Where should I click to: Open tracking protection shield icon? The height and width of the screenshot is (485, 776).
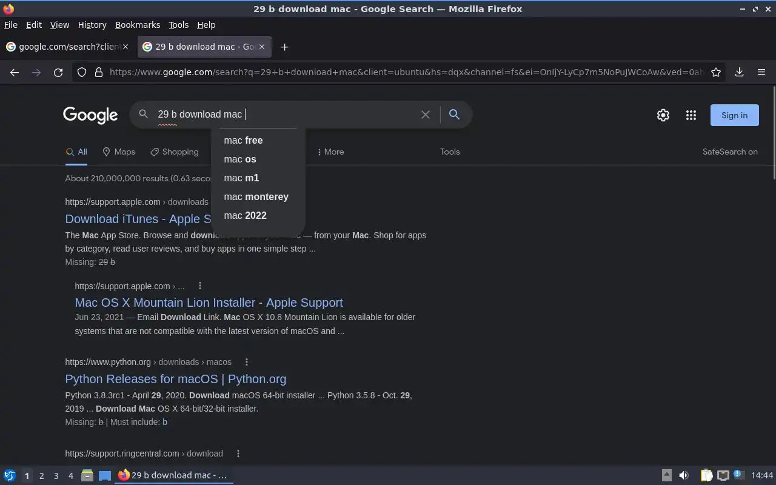(82, 72)
